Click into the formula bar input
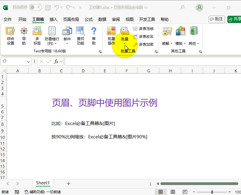The width and height of the screenshot is (241, 195). click(151, 61)
